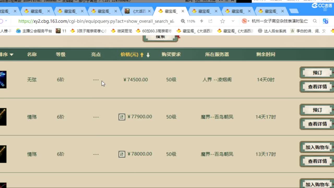This screenshot has height=188, width=334.
Task: Click the ¥77900.00 price
Action: (x=140, y=117)
